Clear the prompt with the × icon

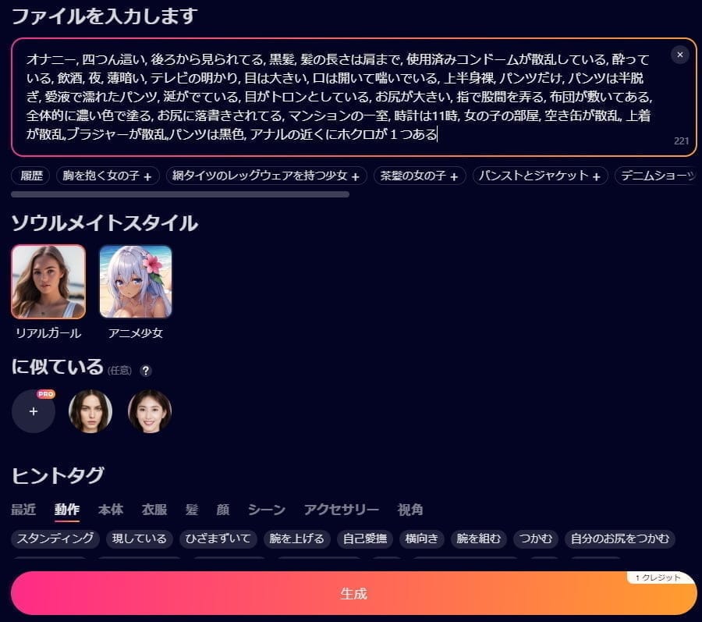pyautogui.click(x=679, y=55)
